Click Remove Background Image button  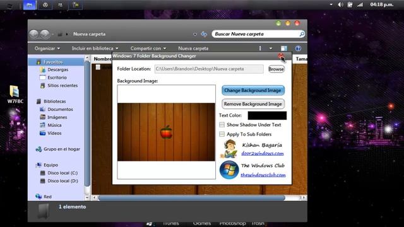(x=252, y=104)
